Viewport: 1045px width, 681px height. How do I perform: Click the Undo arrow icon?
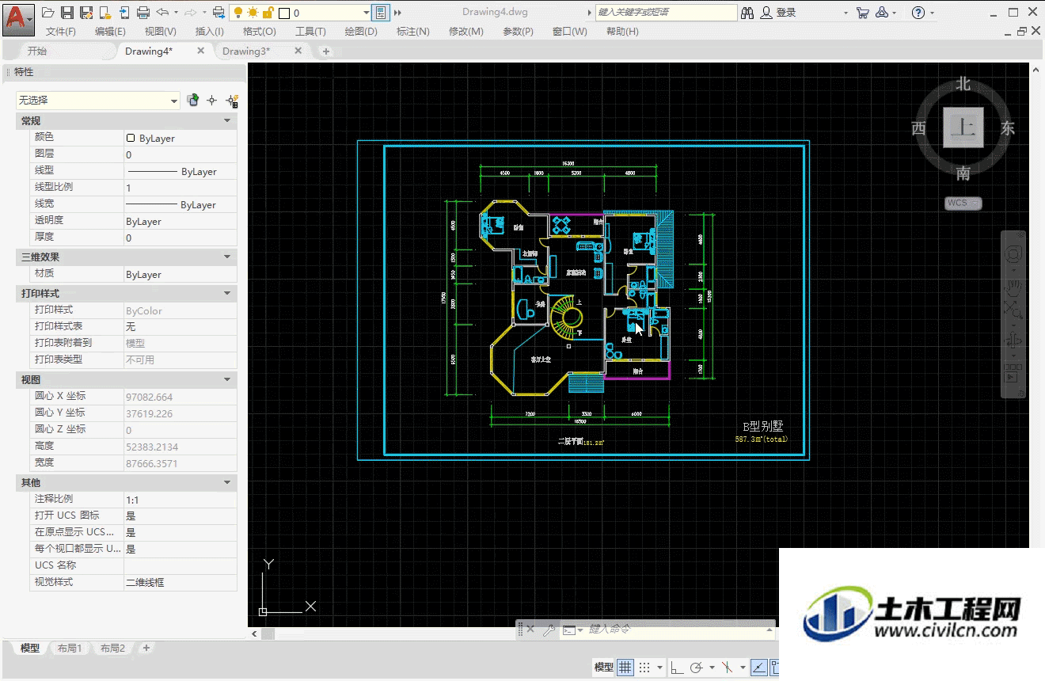(x=162, y=13)
